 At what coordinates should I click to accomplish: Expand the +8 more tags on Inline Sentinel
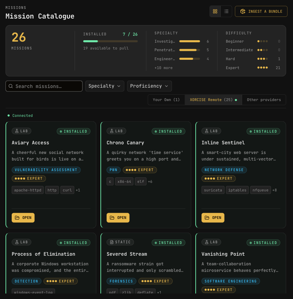[x=274, y=190]
